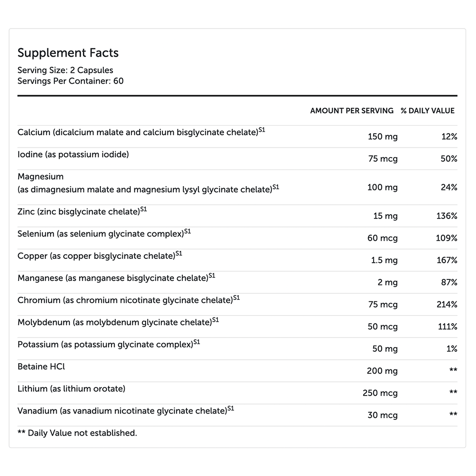The width and height of the screenshot is (476, 476).
Task: Click the Serving Size 2 Capsules text
Action: pyautogui.click(x=65, y=70)
